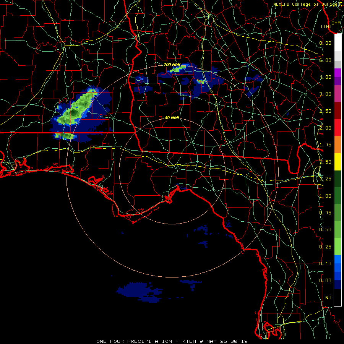Click the 100 NMI range ring label
Screen dimensions: 344x344
[172, 65]
